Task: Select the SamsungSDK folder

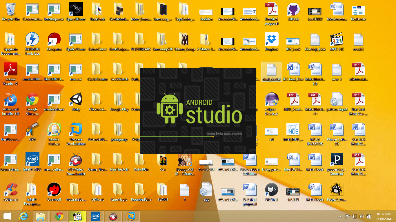Action: [x=163, y=42]
